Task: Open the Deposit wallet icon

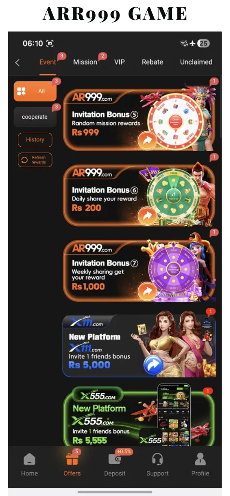Action: 115,459
